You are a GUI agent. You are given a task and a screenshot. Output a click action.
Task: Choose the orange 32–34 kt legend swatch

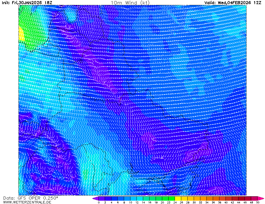click(204, 198)
